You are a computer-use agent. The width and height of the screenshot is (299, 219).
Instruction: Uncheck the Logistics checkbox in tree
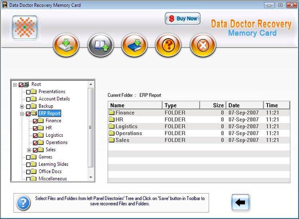(35, 136)
